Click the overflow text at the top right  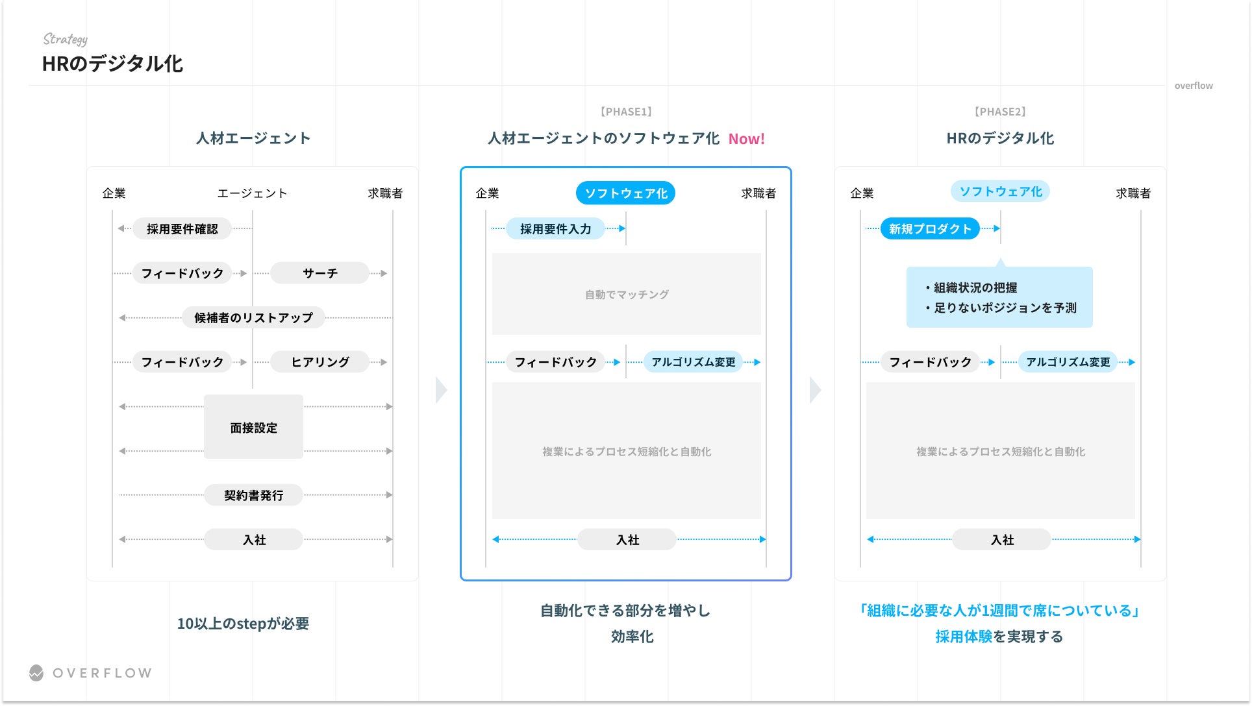[1193, 86]
